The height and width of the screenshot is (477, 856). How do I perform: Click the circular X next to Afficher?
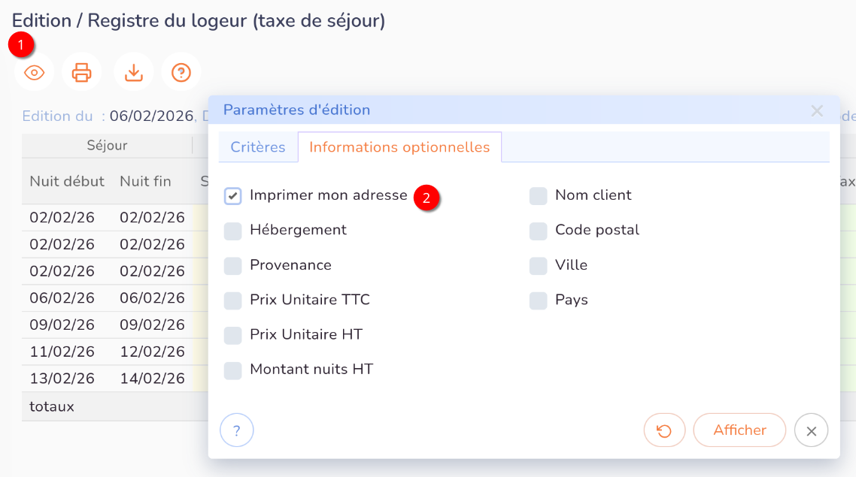[811, 430]
